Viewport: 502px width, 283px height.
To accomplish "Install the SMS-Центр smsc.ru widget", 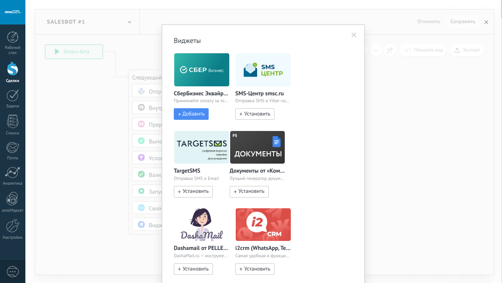I will [255, 114].
